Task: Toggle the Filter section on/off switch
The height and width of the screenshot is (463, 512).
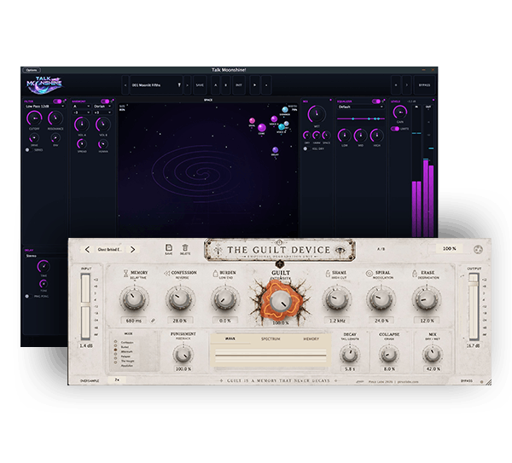Action: (x=57, y=101)
